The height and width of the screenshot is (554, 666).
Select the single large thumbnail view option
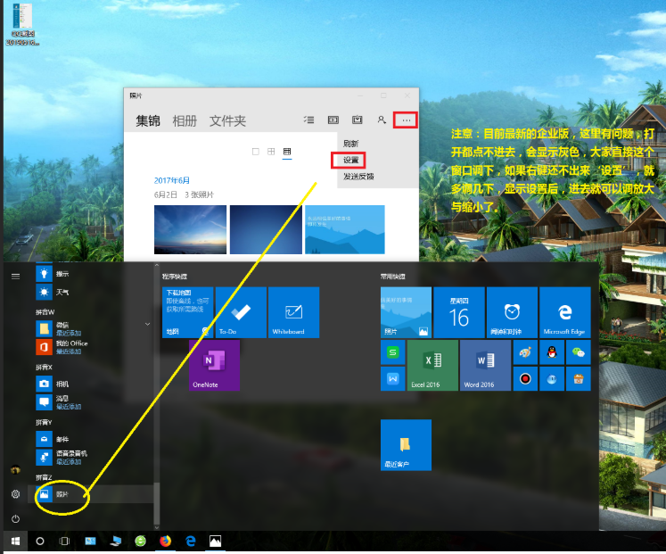click(256, 152)
